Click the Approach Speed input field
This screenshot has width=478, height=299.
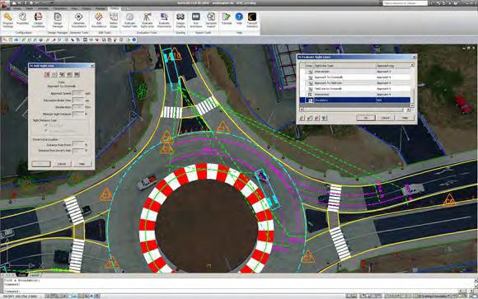78,94
